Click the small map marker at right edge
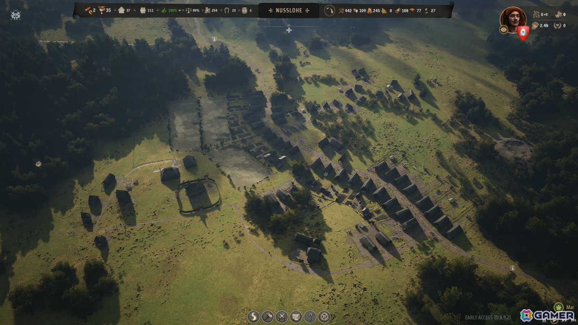The width and height of the screenshot is (578, 325). point(513,268)
